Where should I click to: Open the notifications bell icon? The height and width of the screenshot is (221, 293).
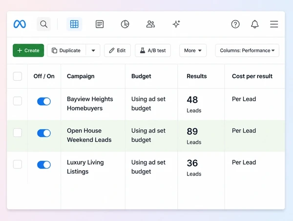pos(255,24)
